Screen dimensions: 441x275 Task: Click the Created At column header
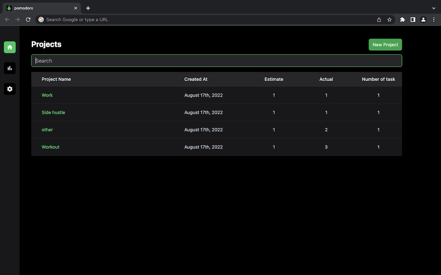point(196,79)
